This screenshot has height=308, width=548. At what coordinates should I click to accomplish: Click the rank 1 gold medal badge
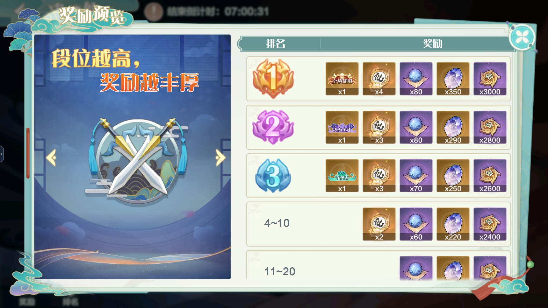[x=273, y=78]
